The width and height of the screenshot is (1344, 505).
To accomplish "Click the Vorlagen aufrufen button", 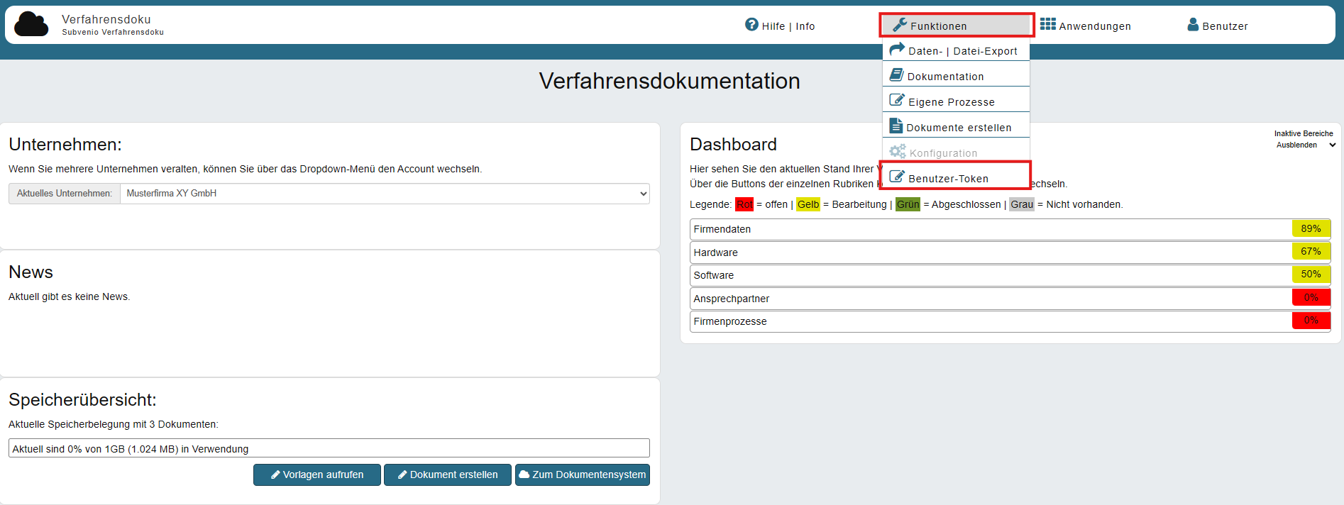I will 317,475.
